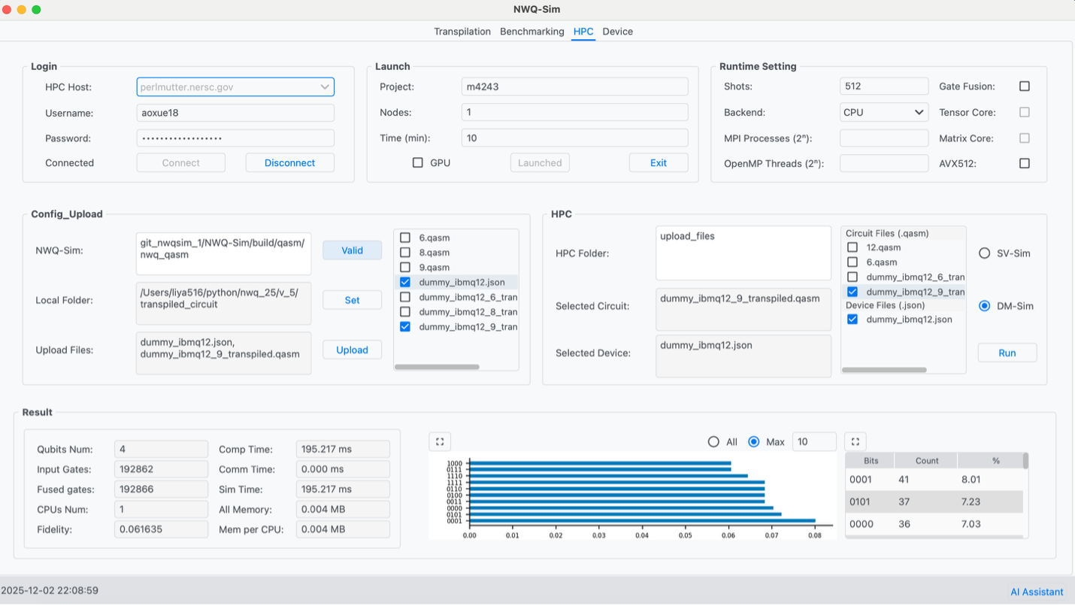Click the Upload button
Screen dimensions: 1075x606
(x=352, y=350)
